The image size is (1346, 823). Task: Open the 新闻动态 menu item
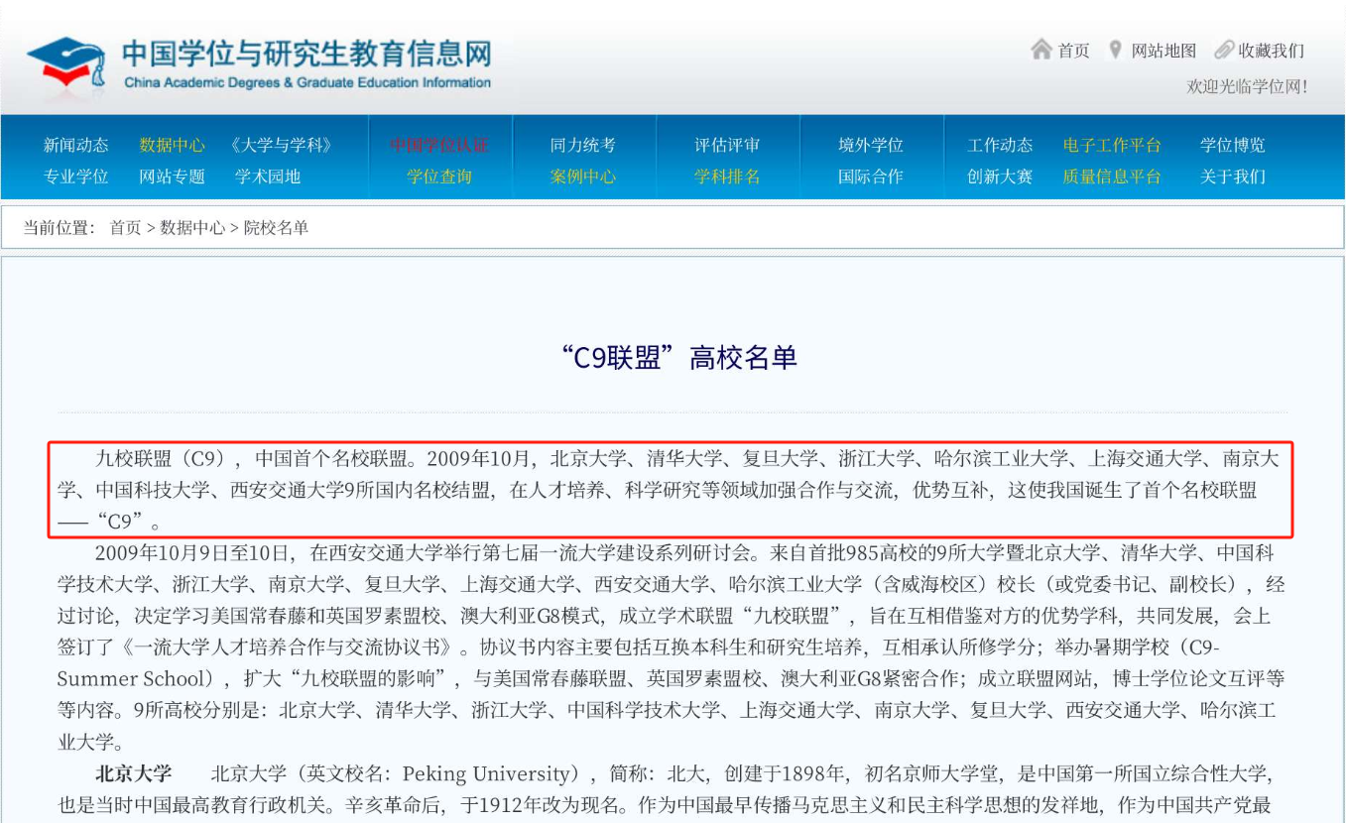pos(74,144)
